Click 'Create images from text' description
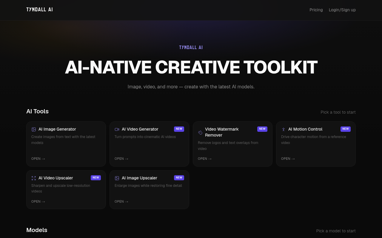The height and width of the screenshot is (238, 382). pyautogui.click(x=63, y=140)
